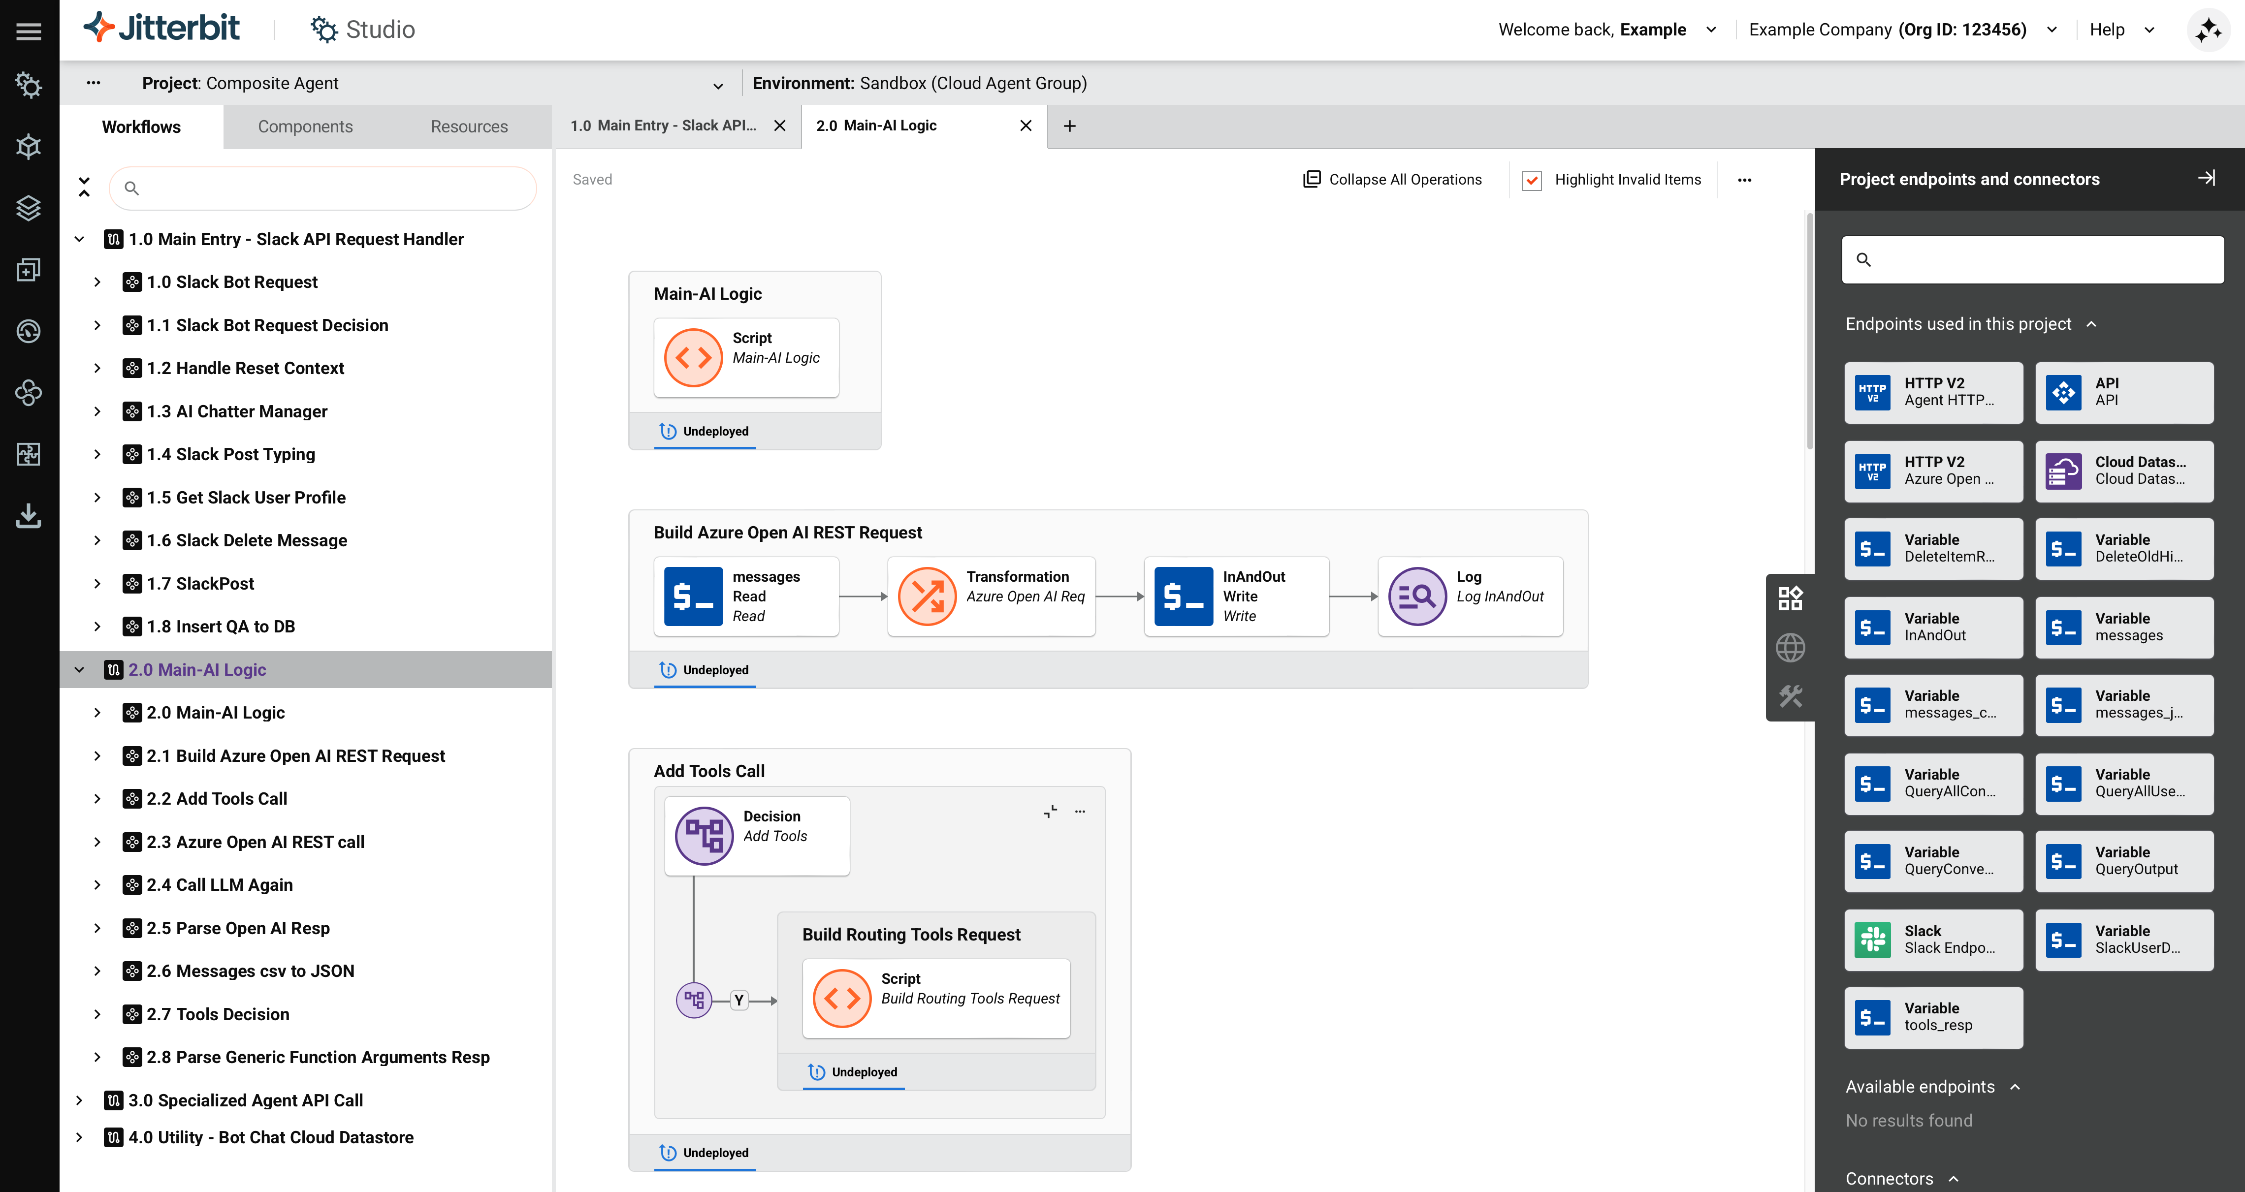Click the Decision Add Tools icon
The image size is (2245, 1192).
pyautogui.click(x=704, y=836)
